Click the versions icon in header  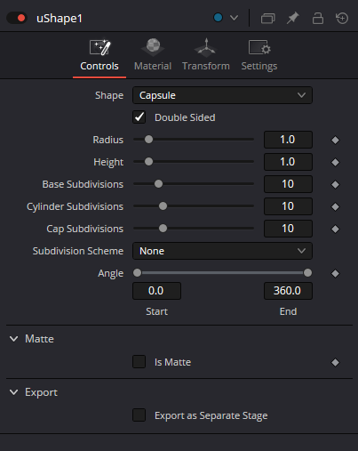coord(267,19)
